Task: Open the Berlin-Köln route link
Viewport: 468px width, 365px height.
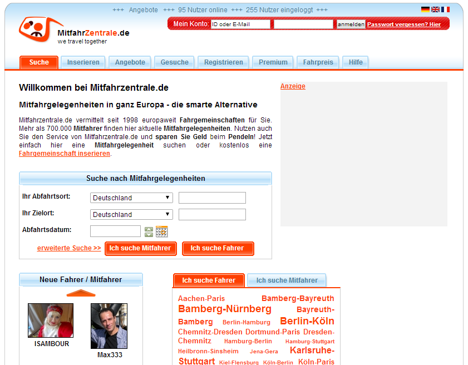Action: click(x=307, y=321)
